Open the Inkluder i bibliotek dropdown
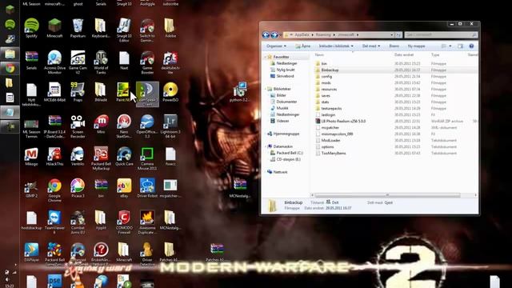 (336, 46)
